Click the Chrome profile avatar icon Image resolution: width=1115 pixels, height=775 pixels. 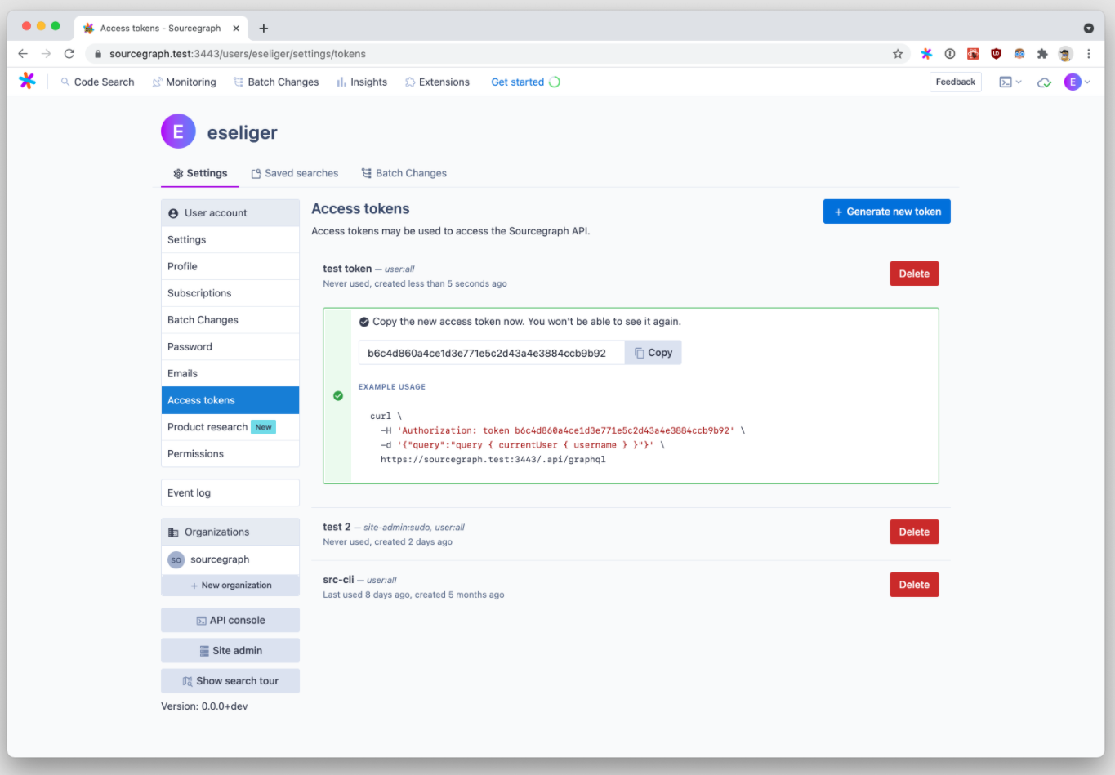coord(1065,54)
